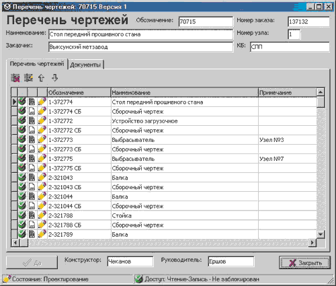Click the delete row toolbar icon

coord(15,78)
